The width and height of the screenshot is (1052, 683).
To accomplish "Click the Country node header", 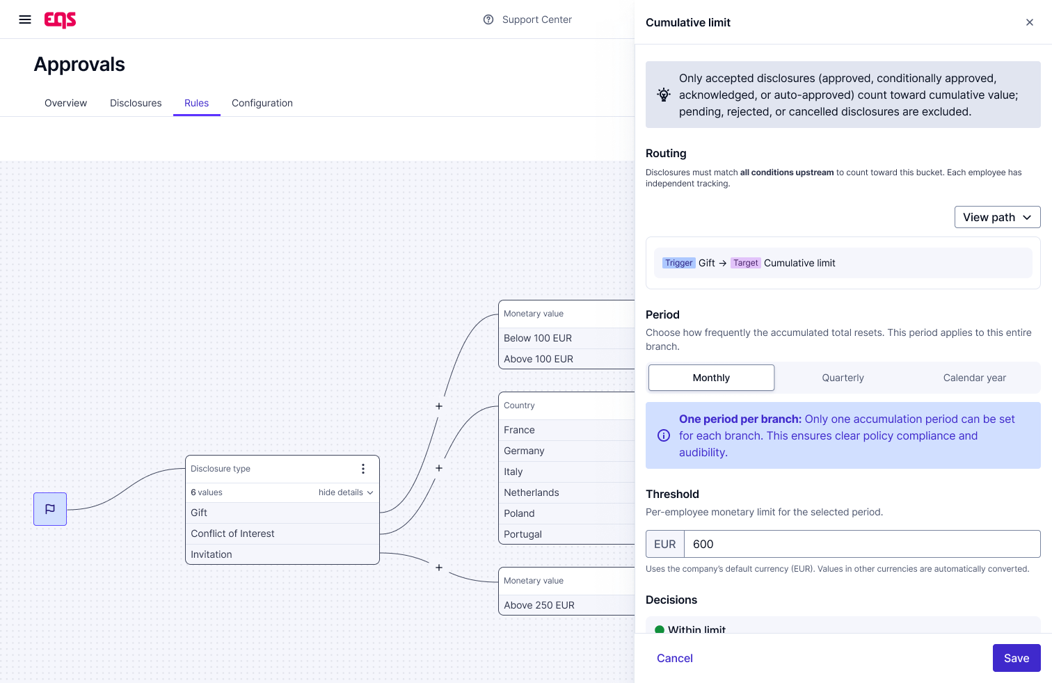I will point(567,405).
